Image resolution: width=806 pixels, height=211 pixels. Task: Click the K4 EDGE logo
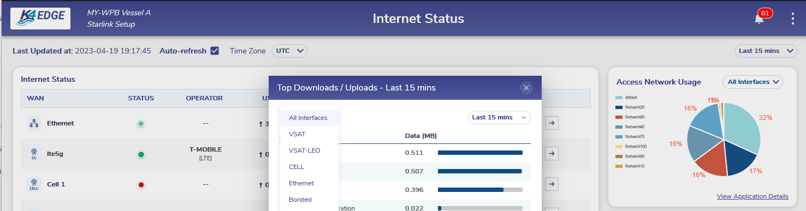coord(40,19)
